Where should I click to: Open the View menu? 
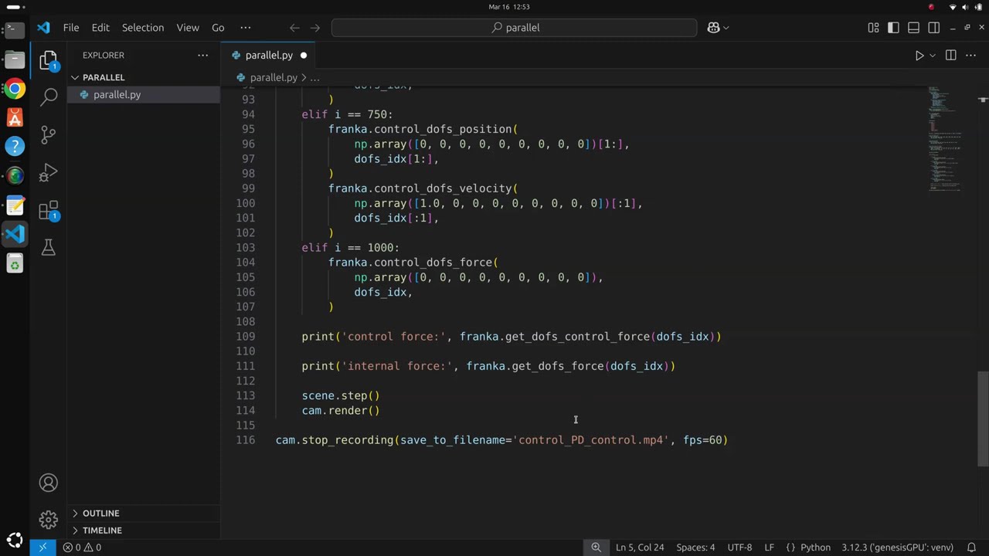pyautogui.click(x=188, y=28)
